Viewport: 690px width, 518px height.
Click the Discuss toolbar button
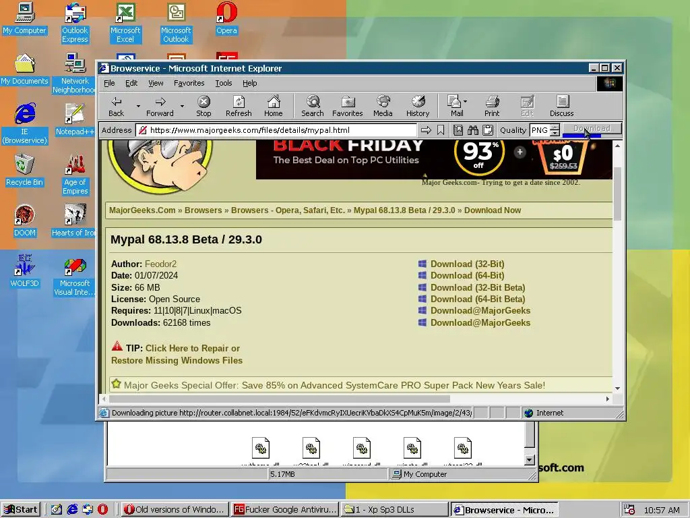pos(562,107)
